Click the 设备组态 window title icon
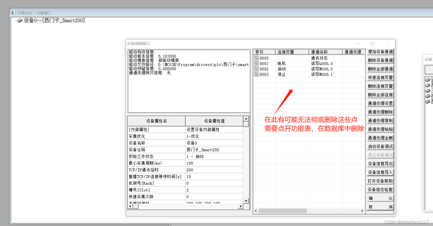 coord(14,13)
